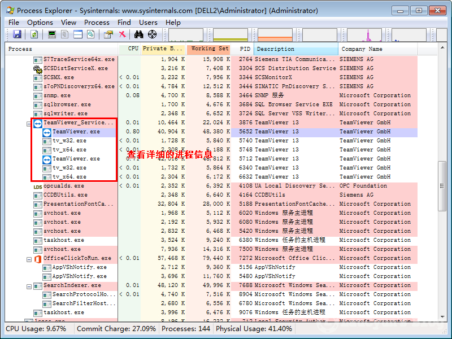Click Processes: 144 in the status bar
The image size is (452, 339).
186,329
